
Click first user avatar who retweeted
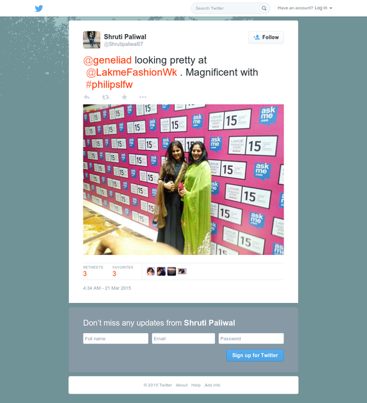tap(151, 271)
